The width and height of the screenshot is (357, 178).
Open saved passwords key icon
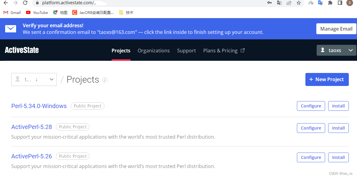click(x=270, y=3)
